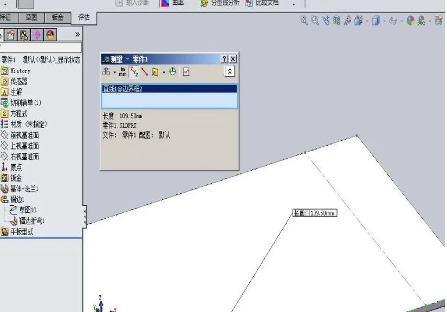Expand the manager tabs with » chevron
This screenshot has width=447, height=312.
pyautogui.click(x=77, y=35)
